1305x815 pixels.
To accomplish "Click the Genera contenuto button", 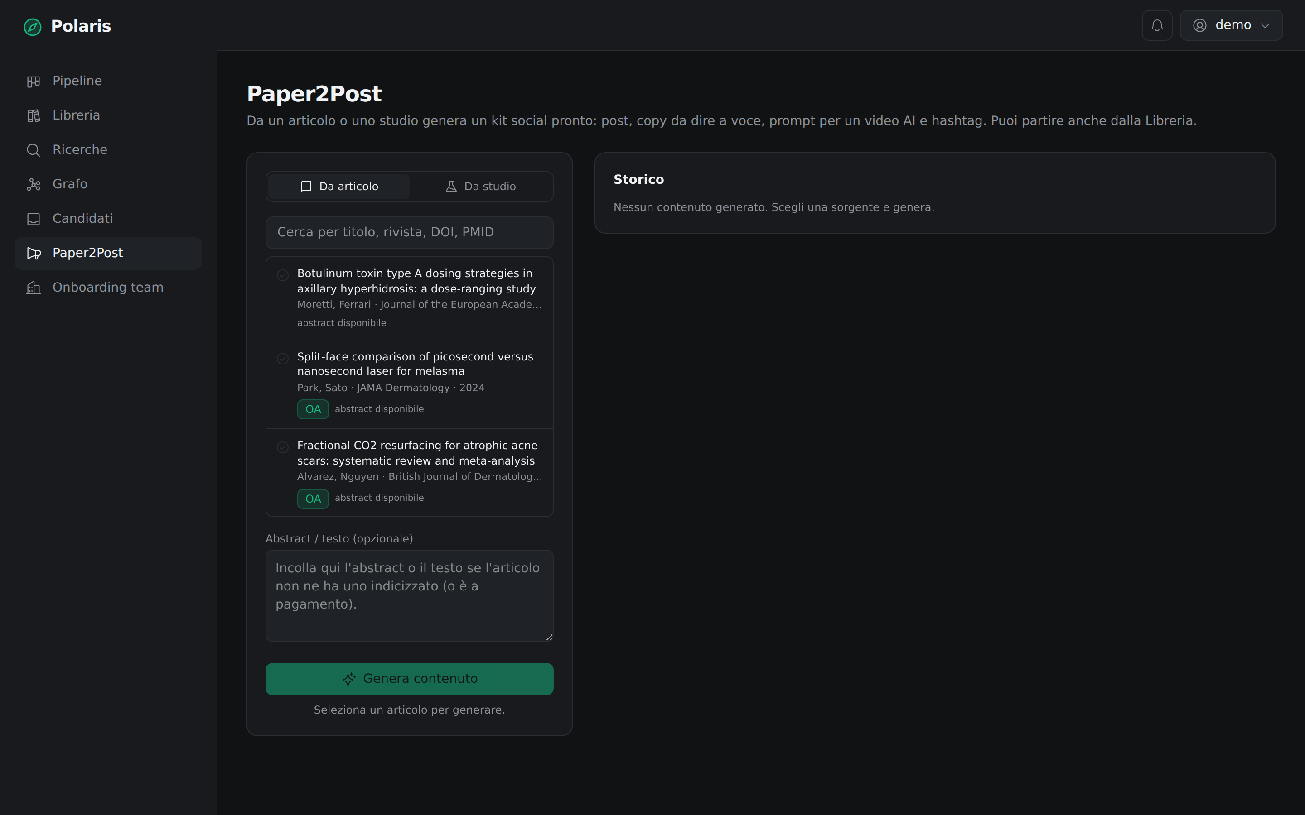I will (409, 679).
